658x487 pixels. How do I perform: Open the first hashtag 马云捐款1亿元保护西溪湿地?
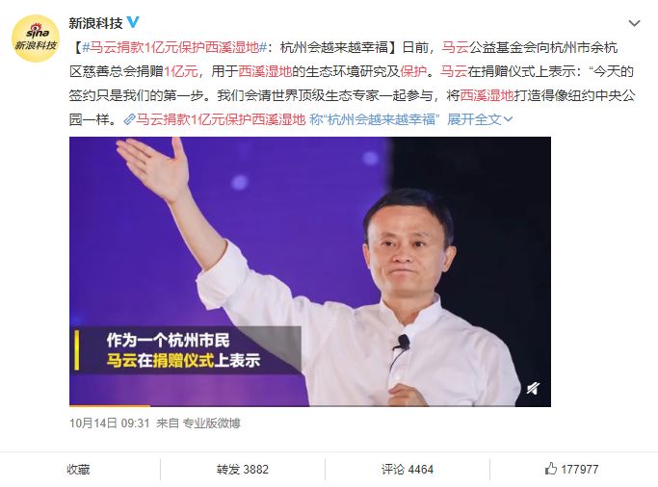click(x=174, y=47)
